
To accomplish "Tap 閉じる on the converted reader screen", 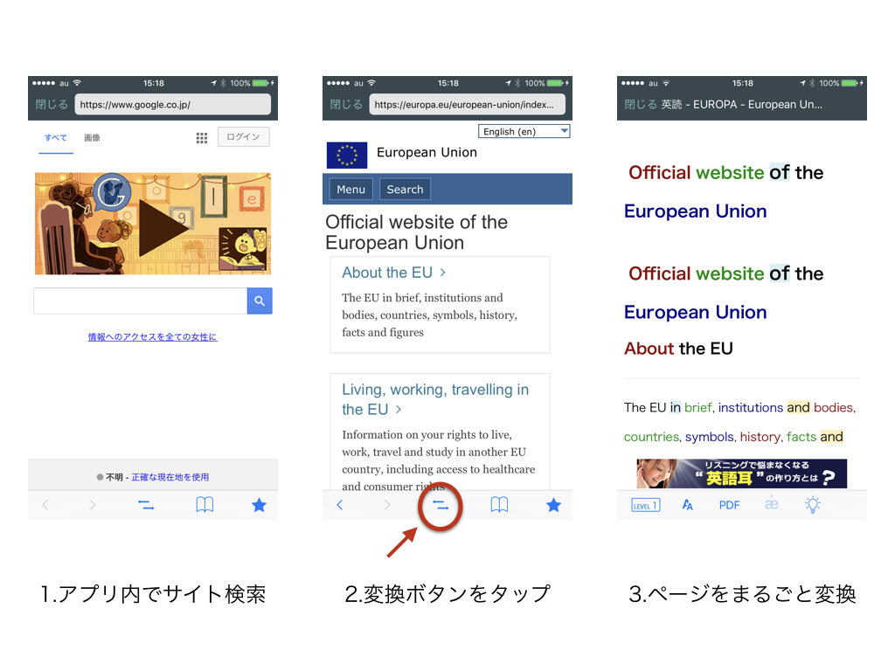I will click(641, 105).
